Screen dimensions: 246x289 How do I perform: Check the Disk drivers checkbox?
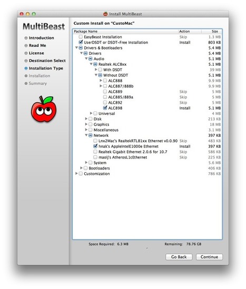point(91,119)
